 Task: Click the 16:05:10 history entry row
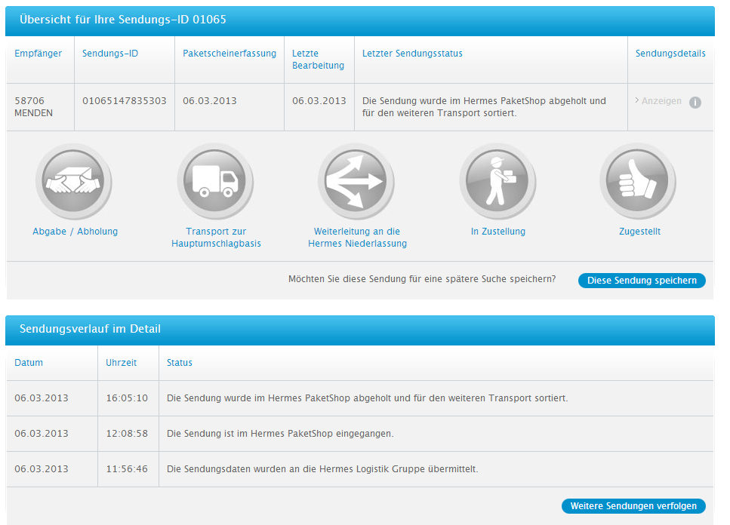pos(367,398)
